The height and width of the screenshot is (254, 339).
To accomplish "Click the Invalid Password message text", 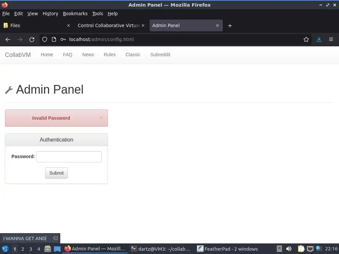I will click(x=51, y=118).
